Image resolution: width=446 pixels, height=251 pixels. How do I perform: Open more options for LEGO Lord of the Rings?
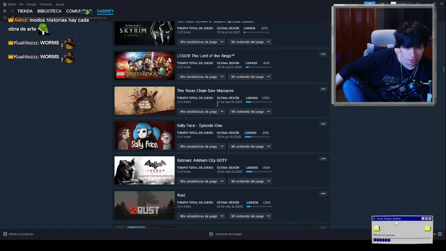(x=323, y=54)
